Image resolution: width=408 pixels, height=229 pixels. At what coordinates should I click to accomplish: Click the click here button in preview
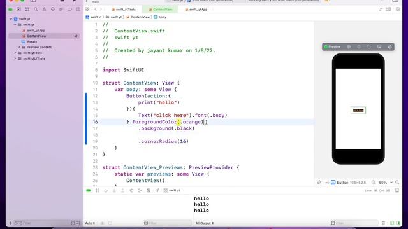[x=358, y=110]
